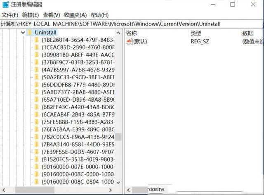Open the 编辑(E) menu
This screenshot has height=195, width=264.
(31, 15)
